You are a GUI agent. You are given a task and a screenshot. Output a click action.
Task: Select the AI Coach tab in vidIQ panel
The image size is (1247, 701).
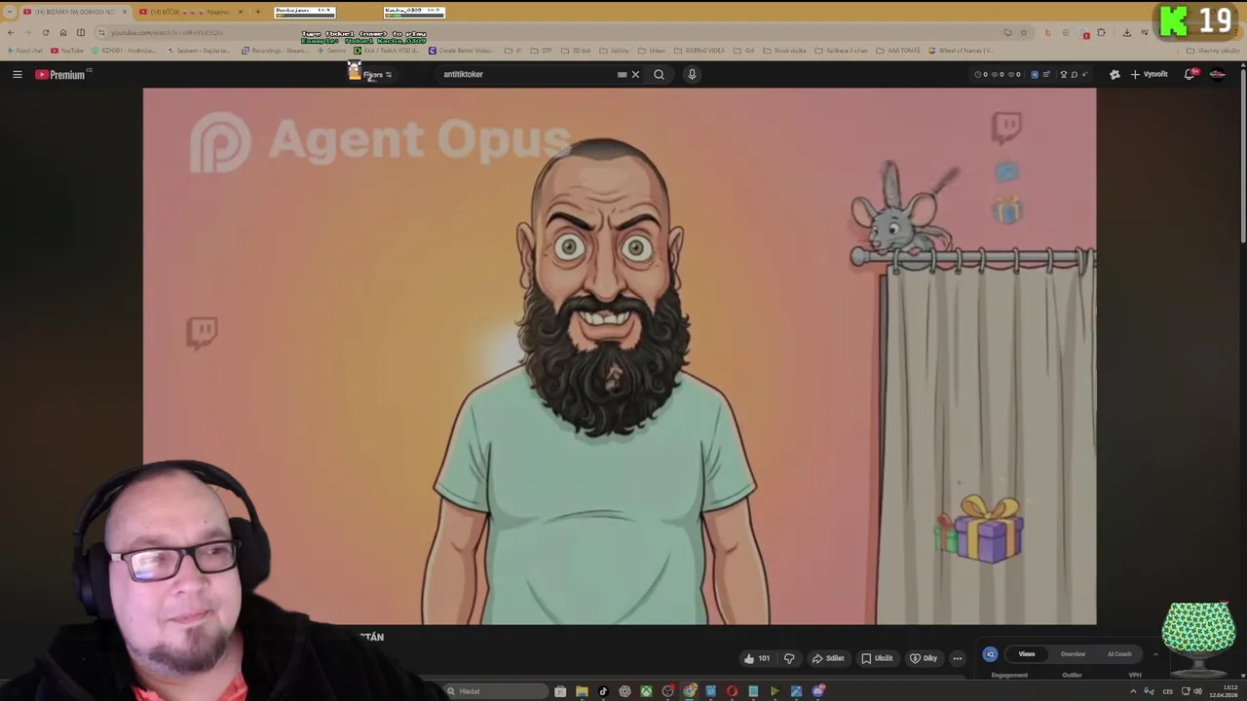point(1119,654)
